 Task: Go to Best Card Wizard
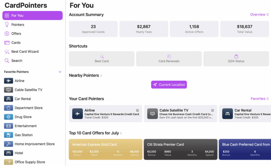(x=25, y=52)
